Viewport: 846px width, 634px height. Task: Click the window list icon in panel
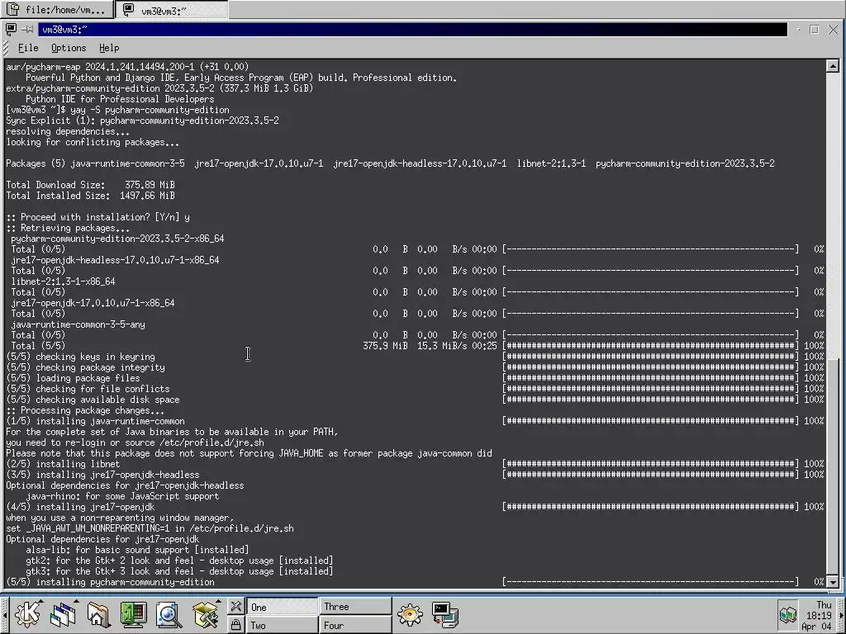coord(64,615)
